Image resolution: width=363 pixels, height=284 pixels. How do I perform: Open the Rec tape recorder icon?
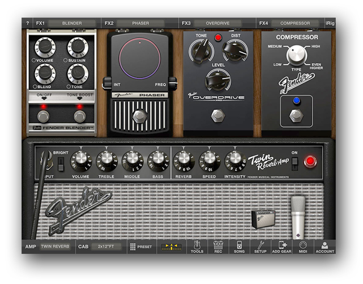pos(218,247)
